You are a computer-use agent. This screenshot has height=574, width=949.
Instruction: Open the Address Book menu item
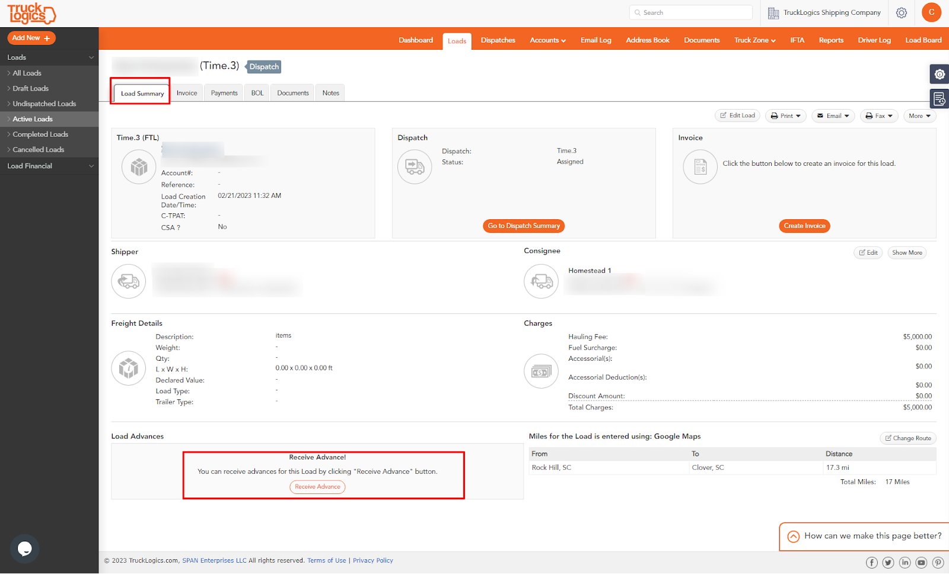pyautogui.click(x=648, y=40)
